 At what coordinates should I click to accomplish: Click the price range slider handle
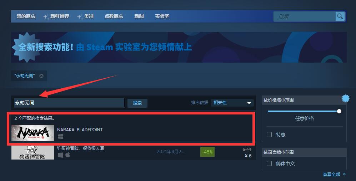pos(339,111)
